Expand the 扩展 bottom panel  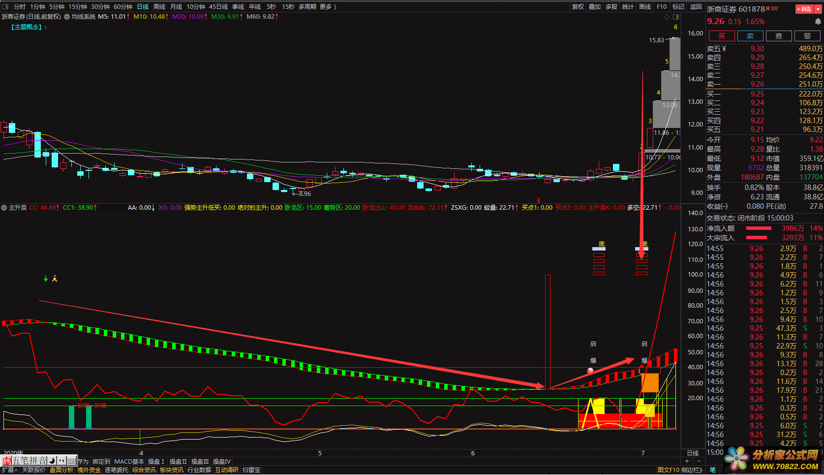click(x=9, y=470)
